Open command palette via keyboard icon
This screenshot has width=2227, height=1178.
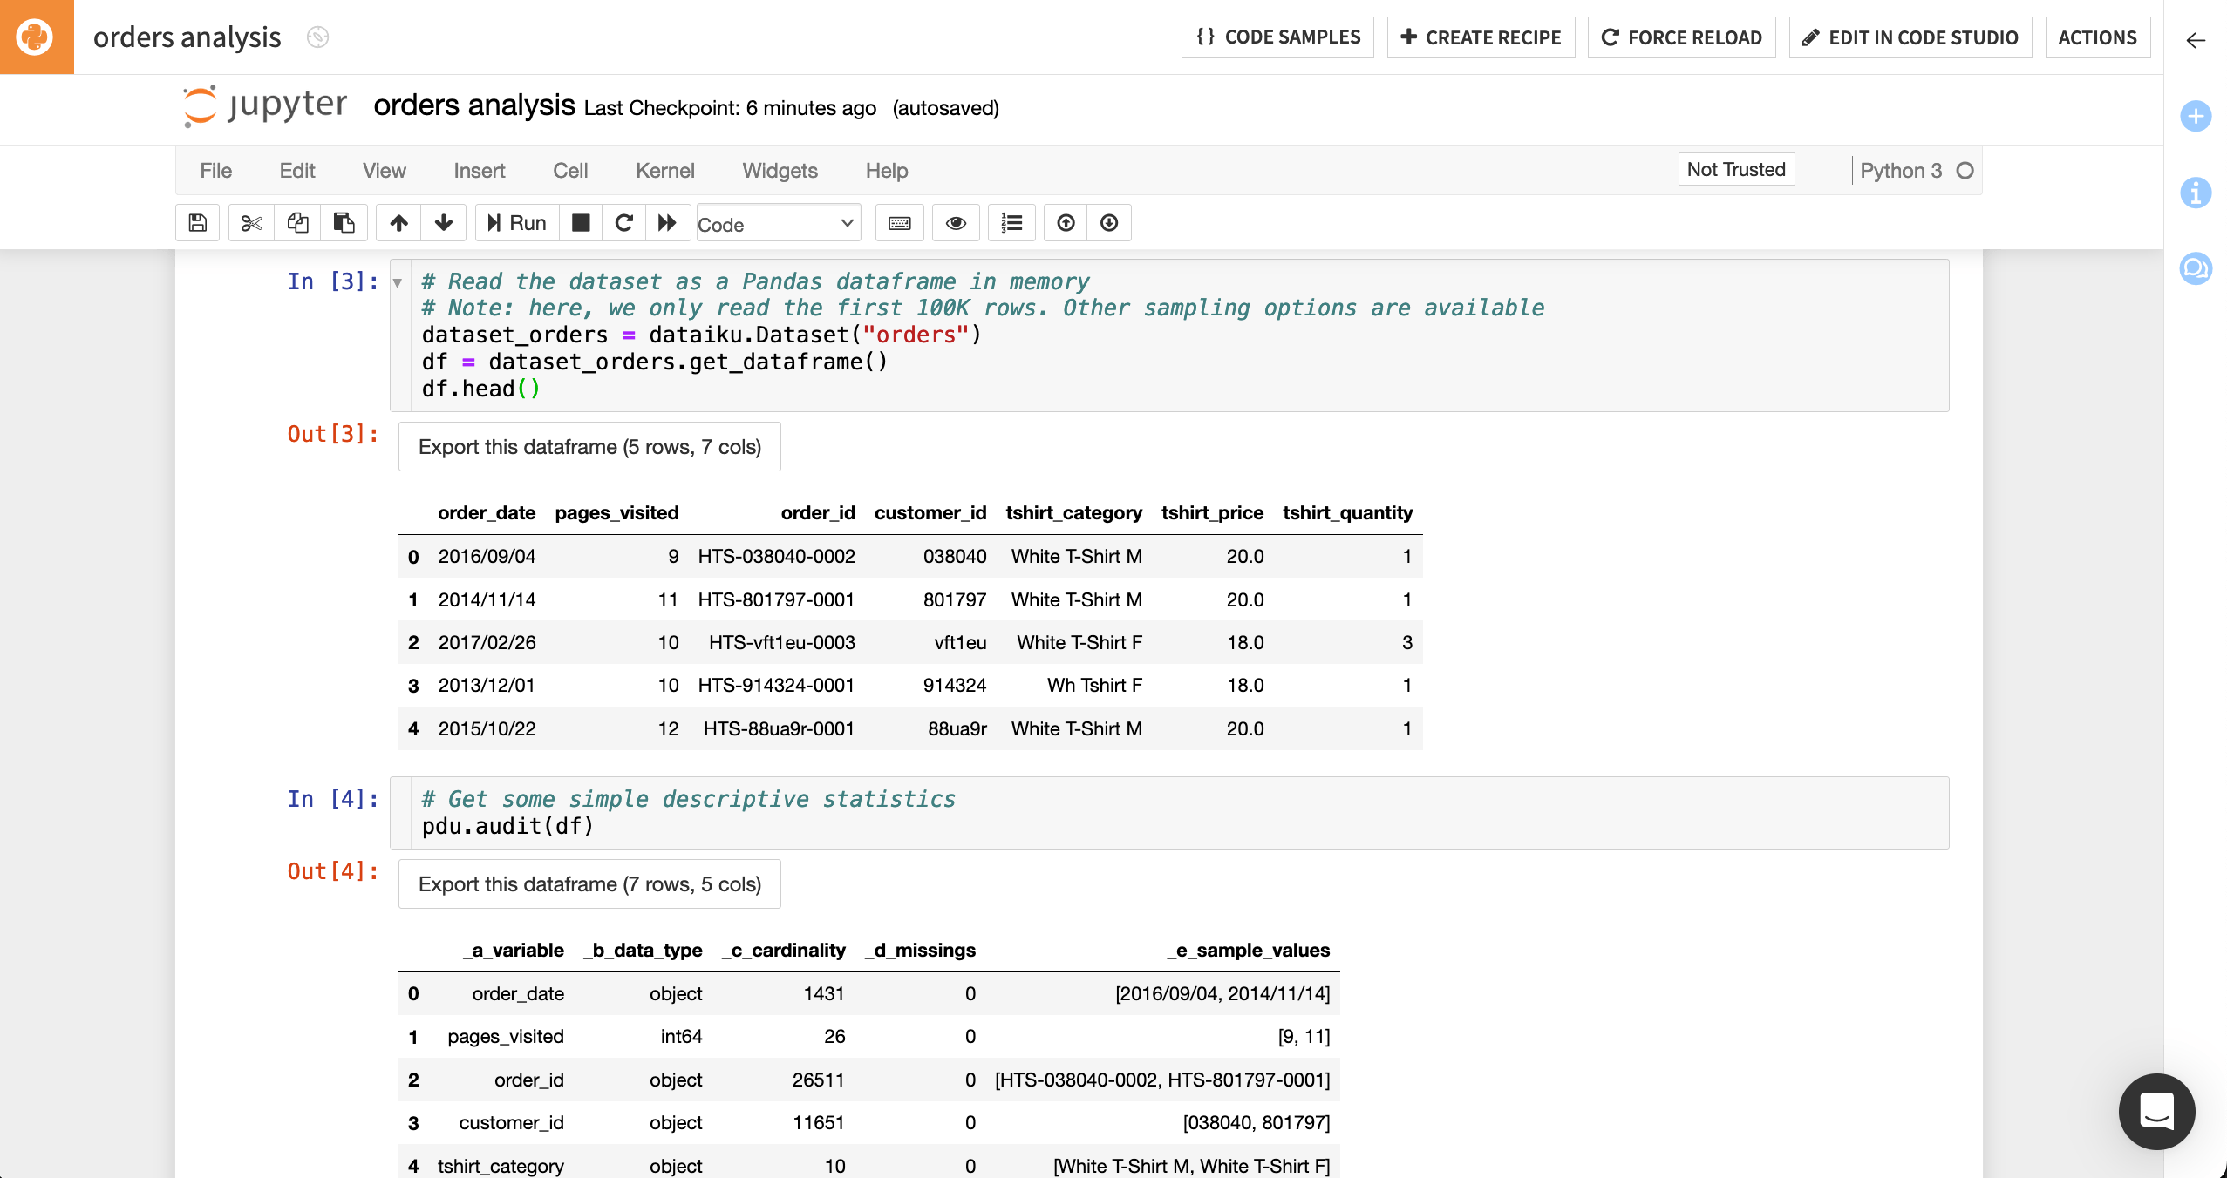pyautogui.click(x=899, y=222)
